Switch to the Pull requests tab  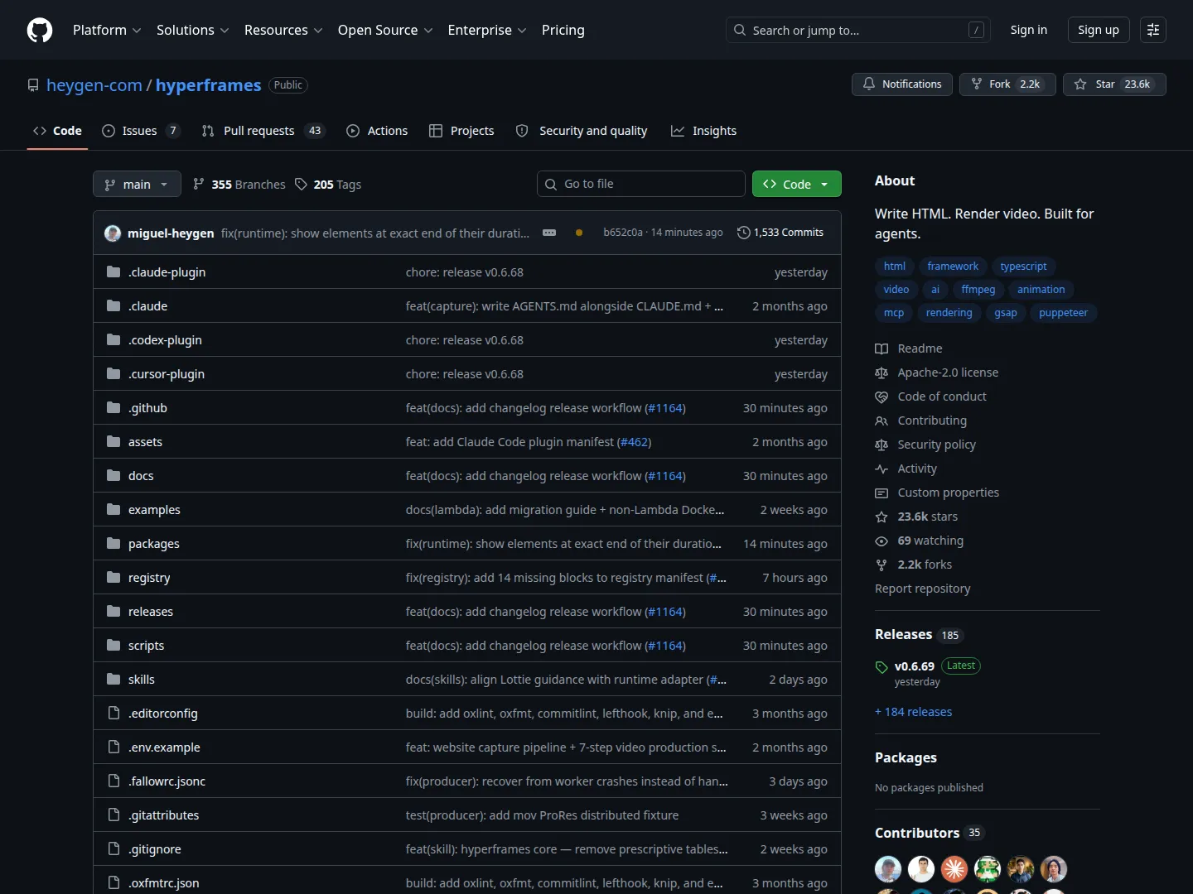(262, 131)
